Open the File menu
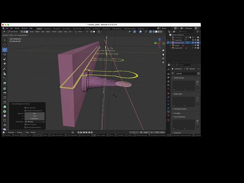The image size is (244, 183). click(x=7, y=28)
